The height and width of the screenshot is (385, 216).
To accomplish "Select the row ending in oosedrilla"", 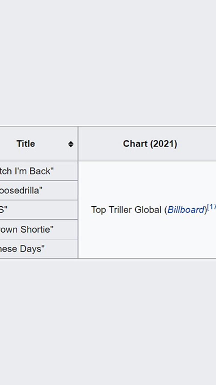I will click(39, 190).
